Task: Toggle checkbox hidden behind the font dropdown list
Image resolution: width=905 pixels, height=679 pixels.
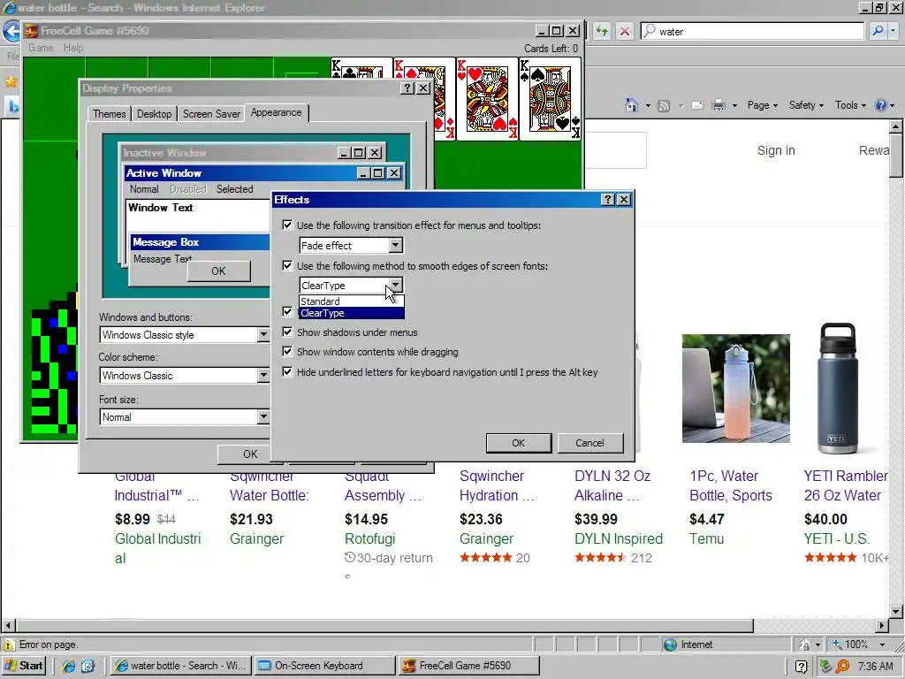Action: pos(287,311)
